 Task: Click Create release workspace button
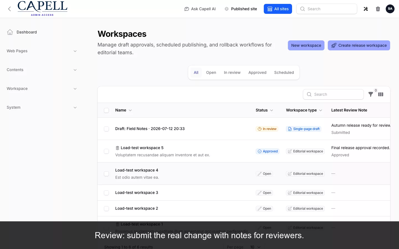[x=359, y=45]
